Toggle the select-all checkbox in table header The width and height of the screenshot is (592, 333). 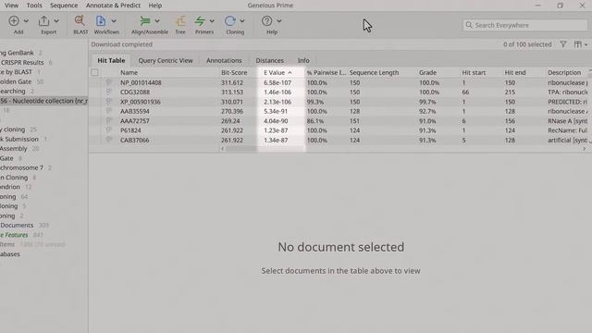(x=94, y=72)
